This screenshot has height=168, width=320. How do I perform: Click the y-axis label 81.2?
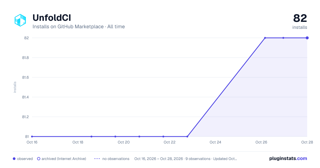click(x=25, y=117)
